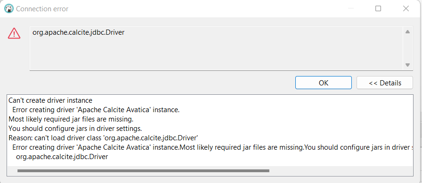Viewport: 422px width, 183px height.
Task: Click the message box scroll up arrow
Action: (x=407, y=32)
